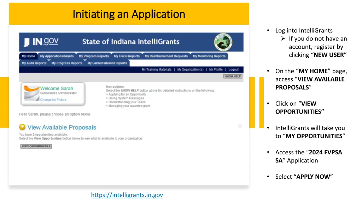
Task: Click the SHOW HELP button
Action: coord(233,76)
